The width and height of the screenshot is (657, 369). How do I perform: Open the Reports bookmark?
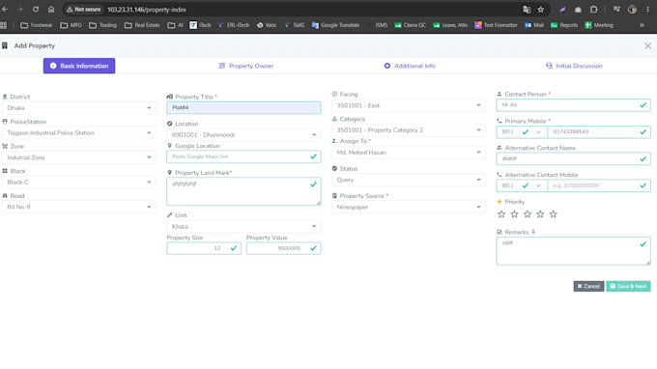point(564,25)
